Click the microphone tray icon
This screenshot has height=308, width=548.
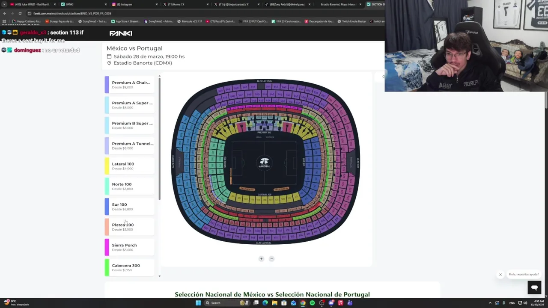(x=504, y=303)
